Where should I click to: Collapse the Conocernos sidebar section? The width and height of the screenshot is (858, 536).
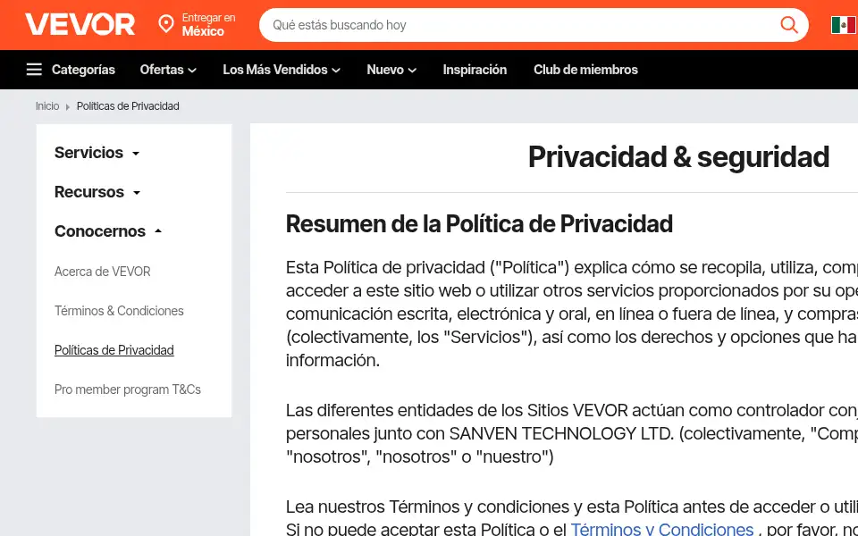[x=108, y=231]
